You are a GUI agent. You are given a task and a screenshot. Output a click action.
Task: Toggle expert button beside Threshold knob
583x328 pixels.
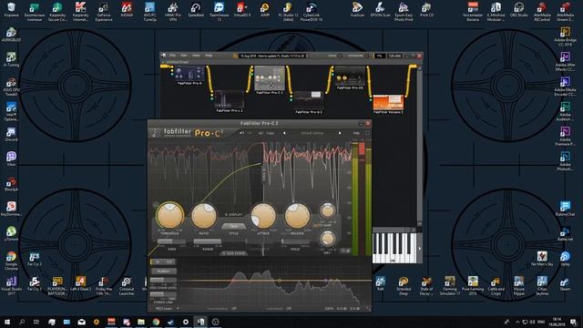[156, 205]
